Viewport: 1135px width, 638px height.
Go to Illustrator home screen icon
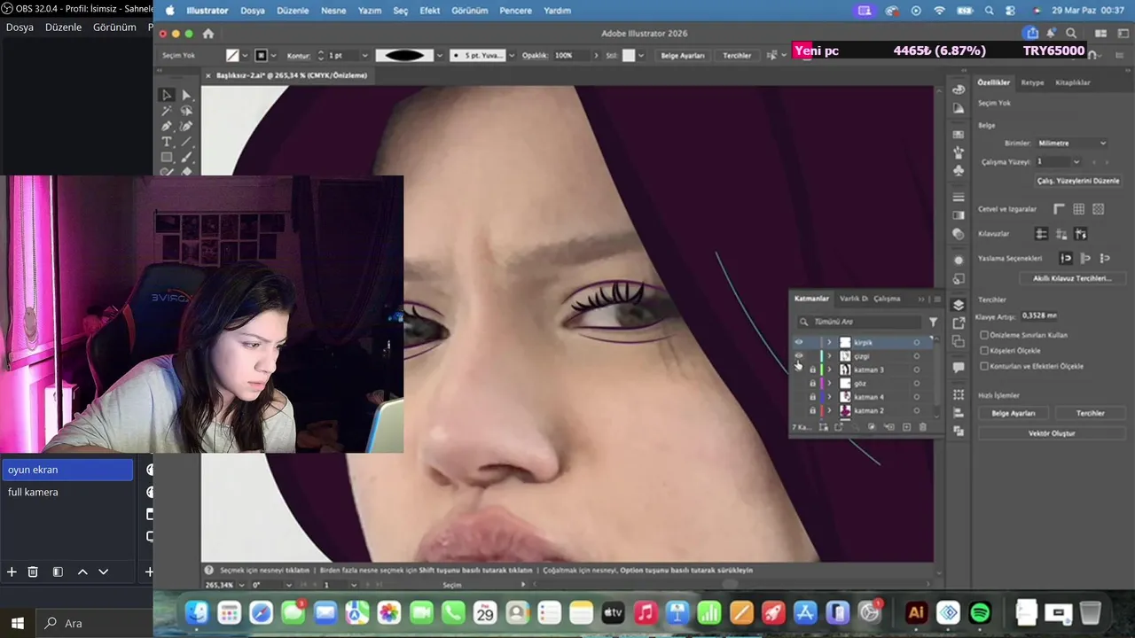[x=208, y=34]
